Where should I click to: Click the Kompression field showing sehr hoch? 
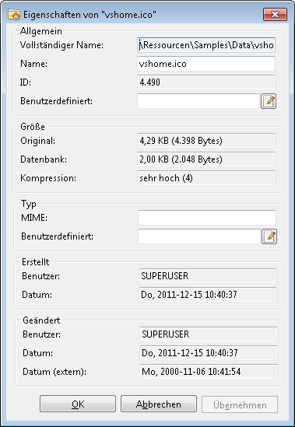coord(206,178)
